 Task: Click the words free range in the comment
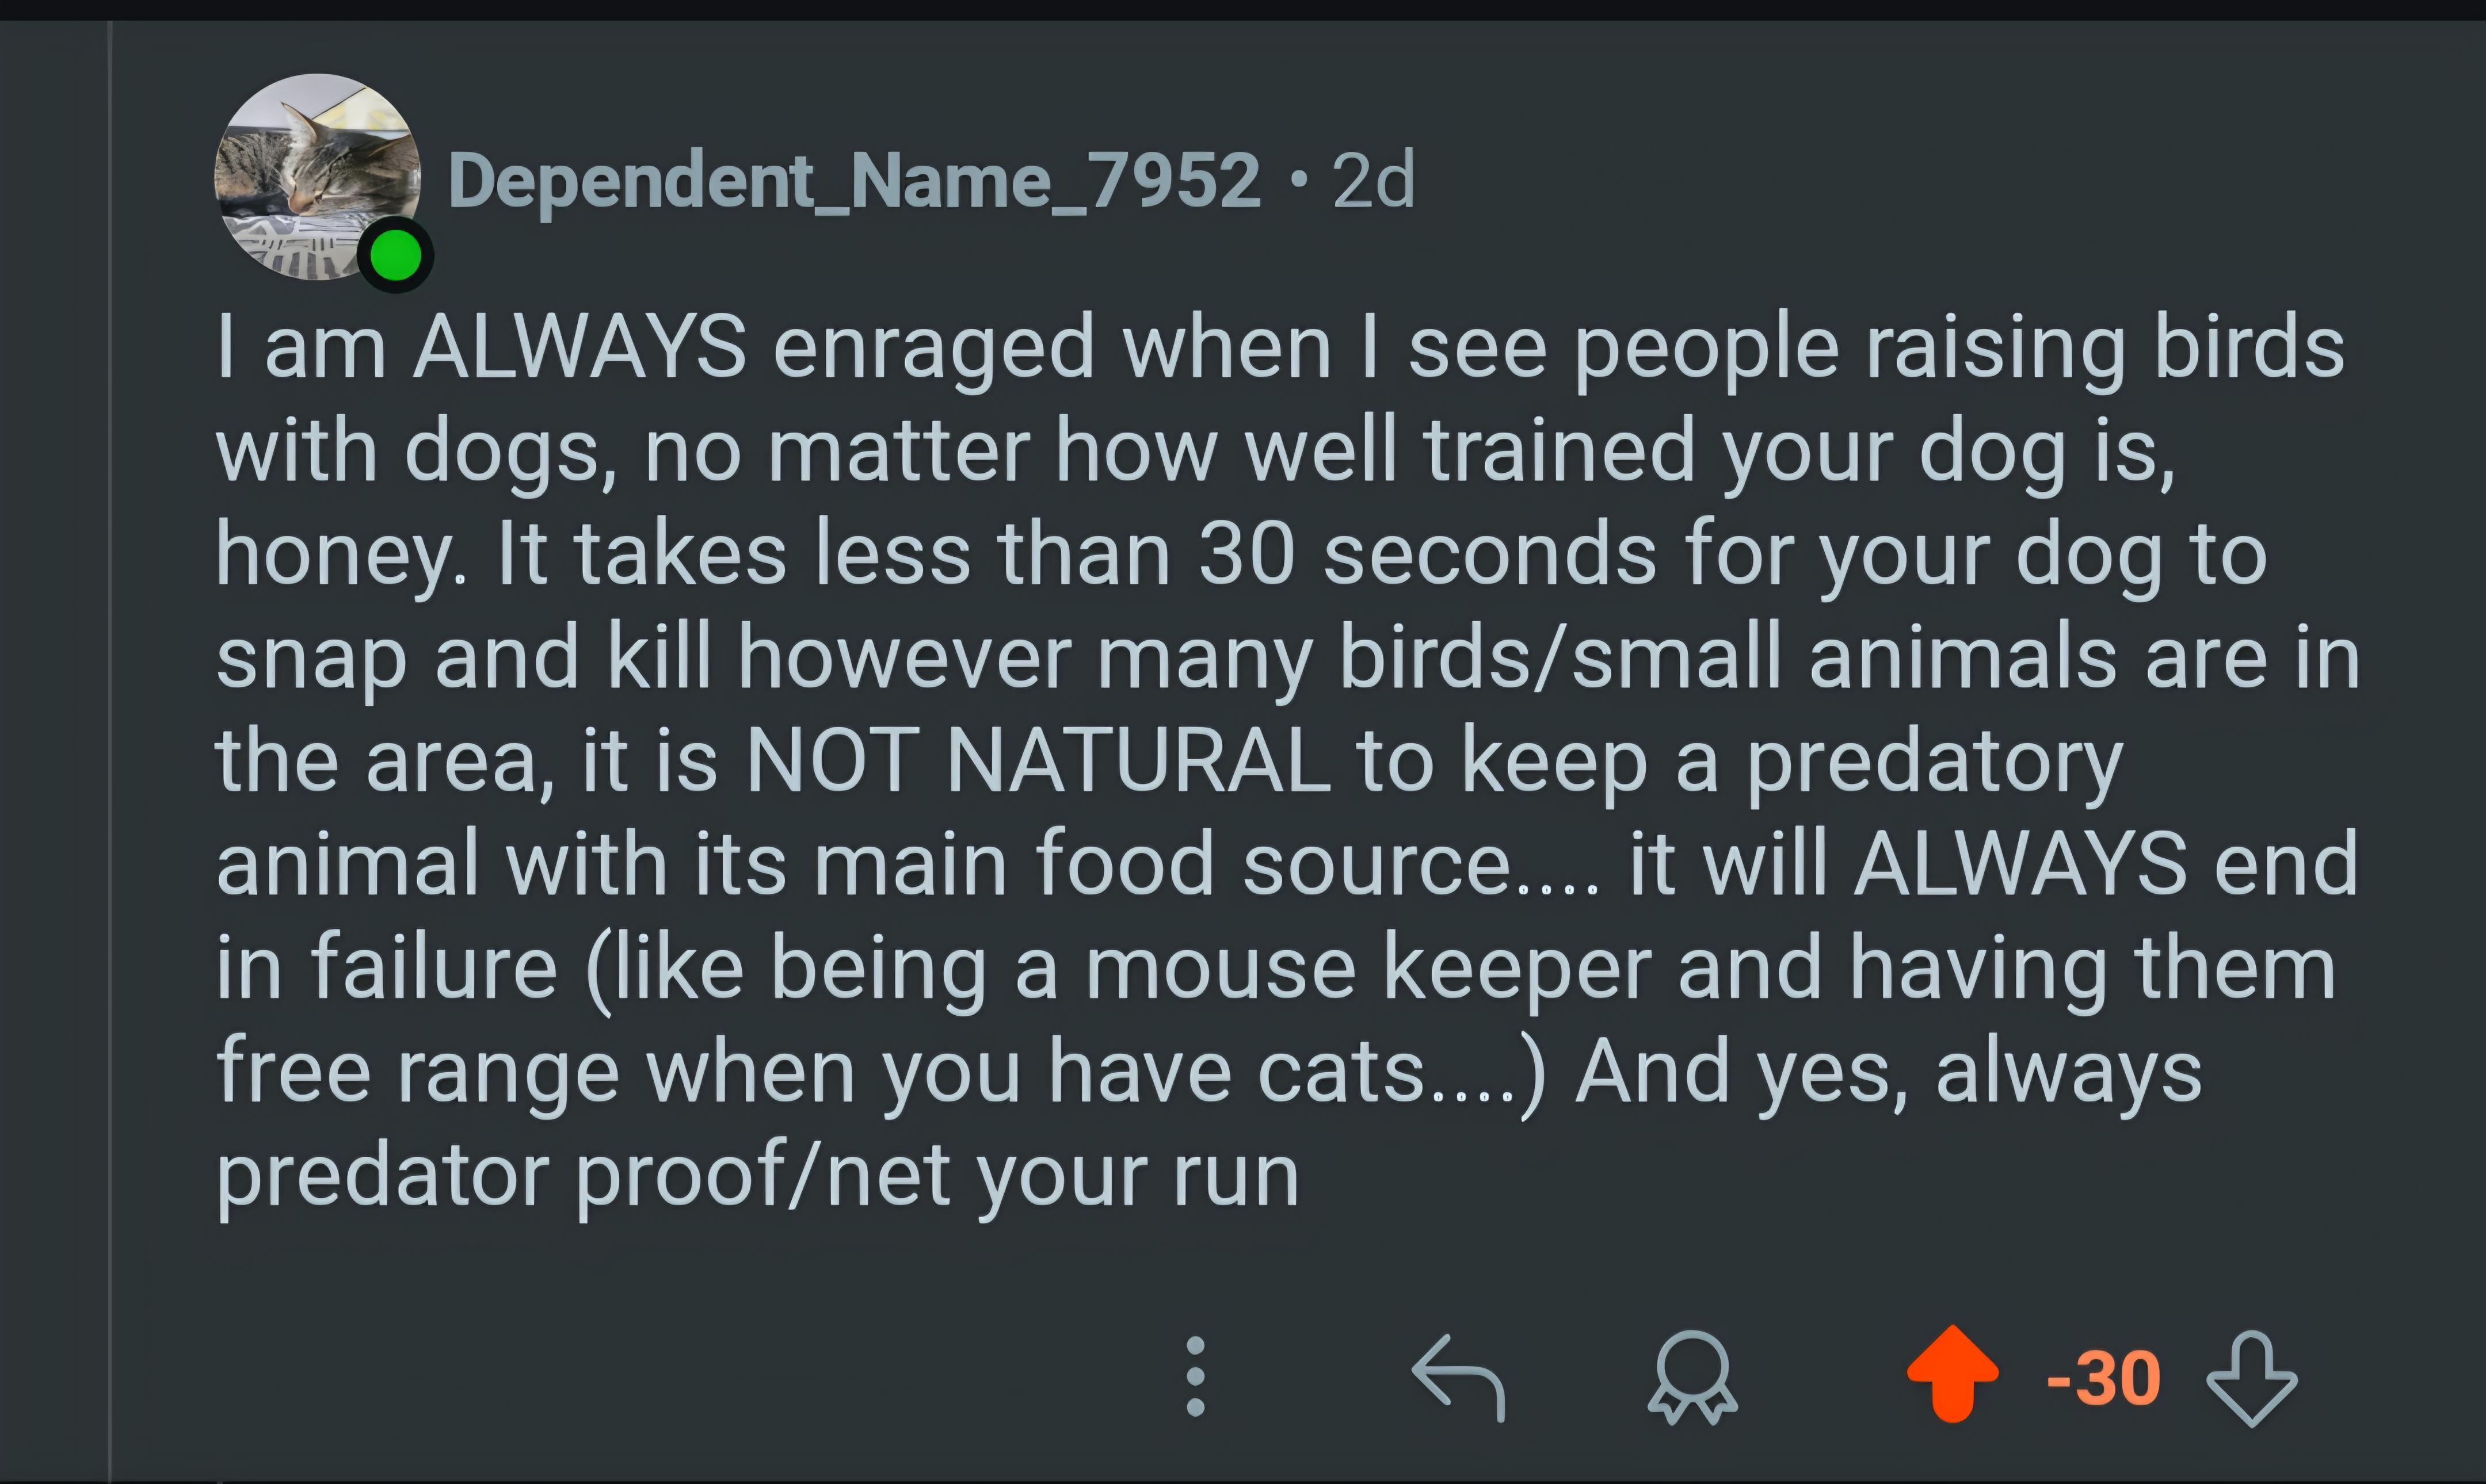coord(417,1072)
